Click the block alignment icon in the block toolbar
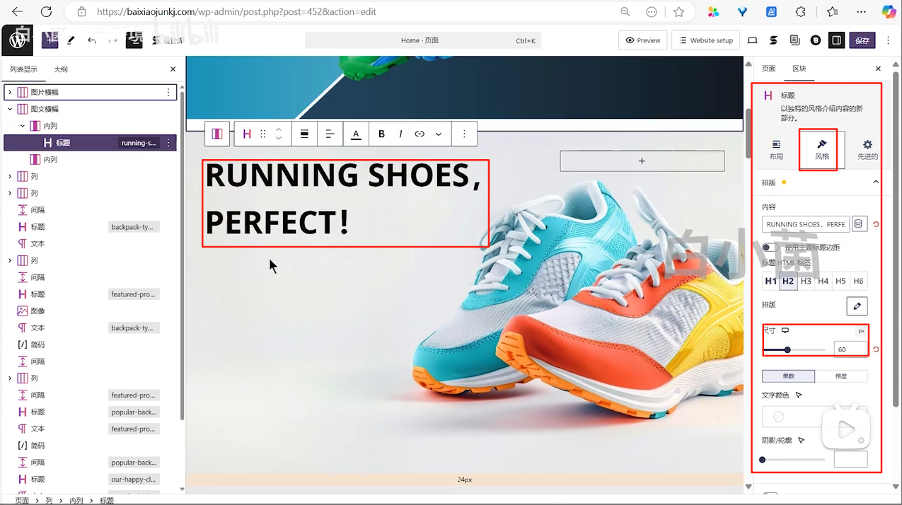This screenshot has width=902, height=505. [304, 134]
